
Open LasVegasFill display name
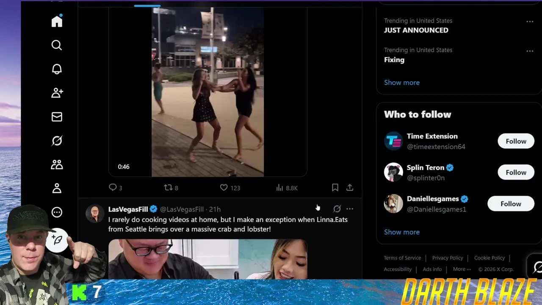click(128, 209)
